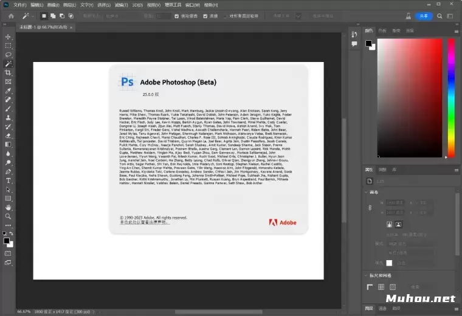
Task: Toggle the 连续 contiguous checkbox
Action: click(x=205, y=16)
